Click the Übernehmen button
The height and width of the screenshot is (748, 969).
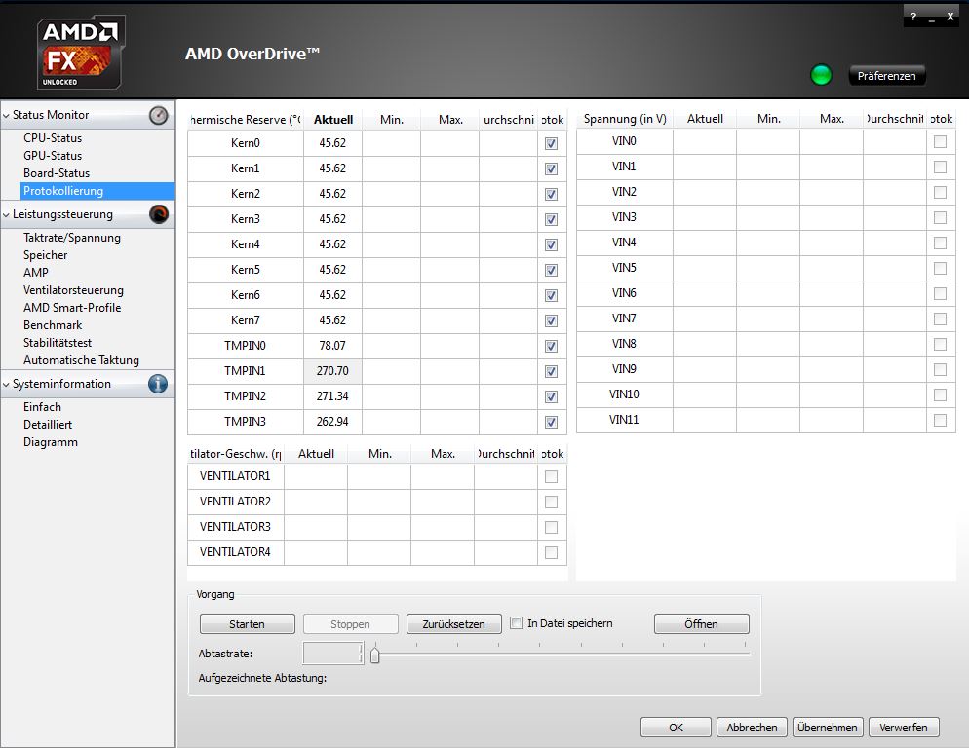(x=828, y=727)
